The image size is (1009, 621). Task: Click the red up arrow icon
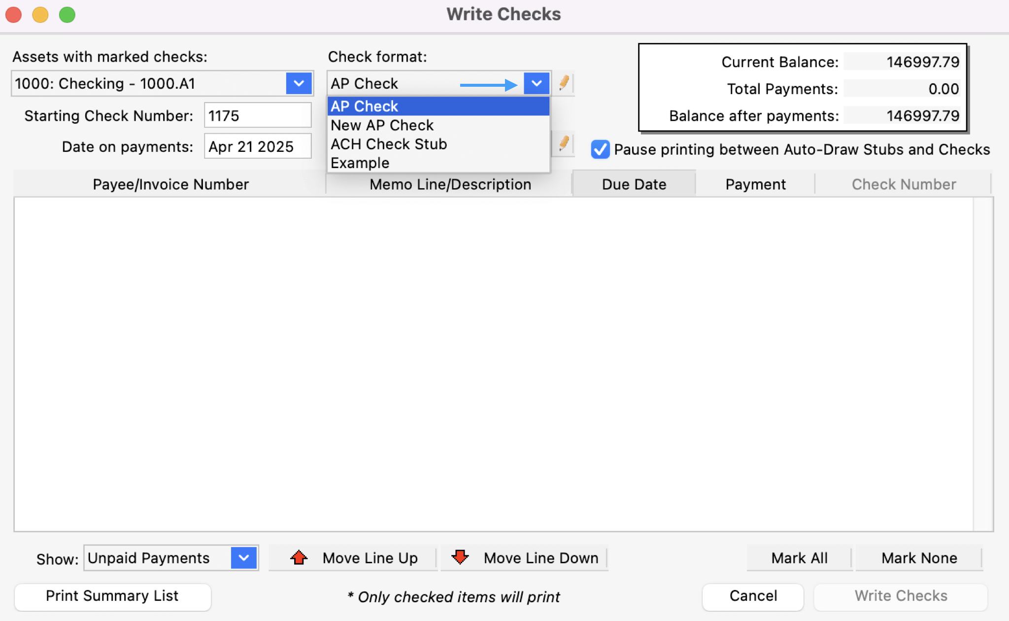tap(299, 557)
